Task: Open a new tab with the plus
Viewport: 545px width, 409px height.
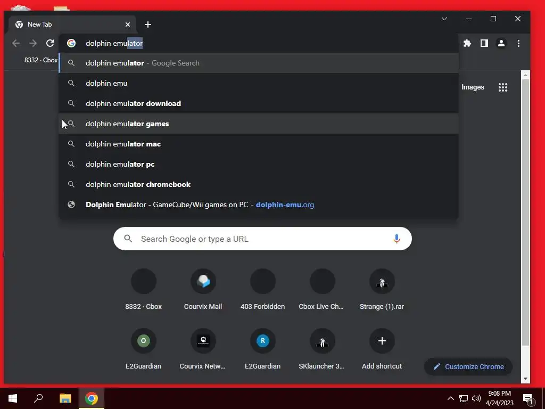Action: pos(148,24)
